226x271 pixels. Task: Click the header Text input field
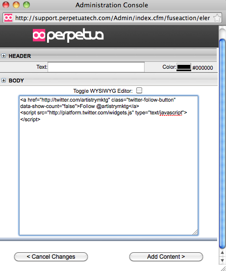(96, 67)
